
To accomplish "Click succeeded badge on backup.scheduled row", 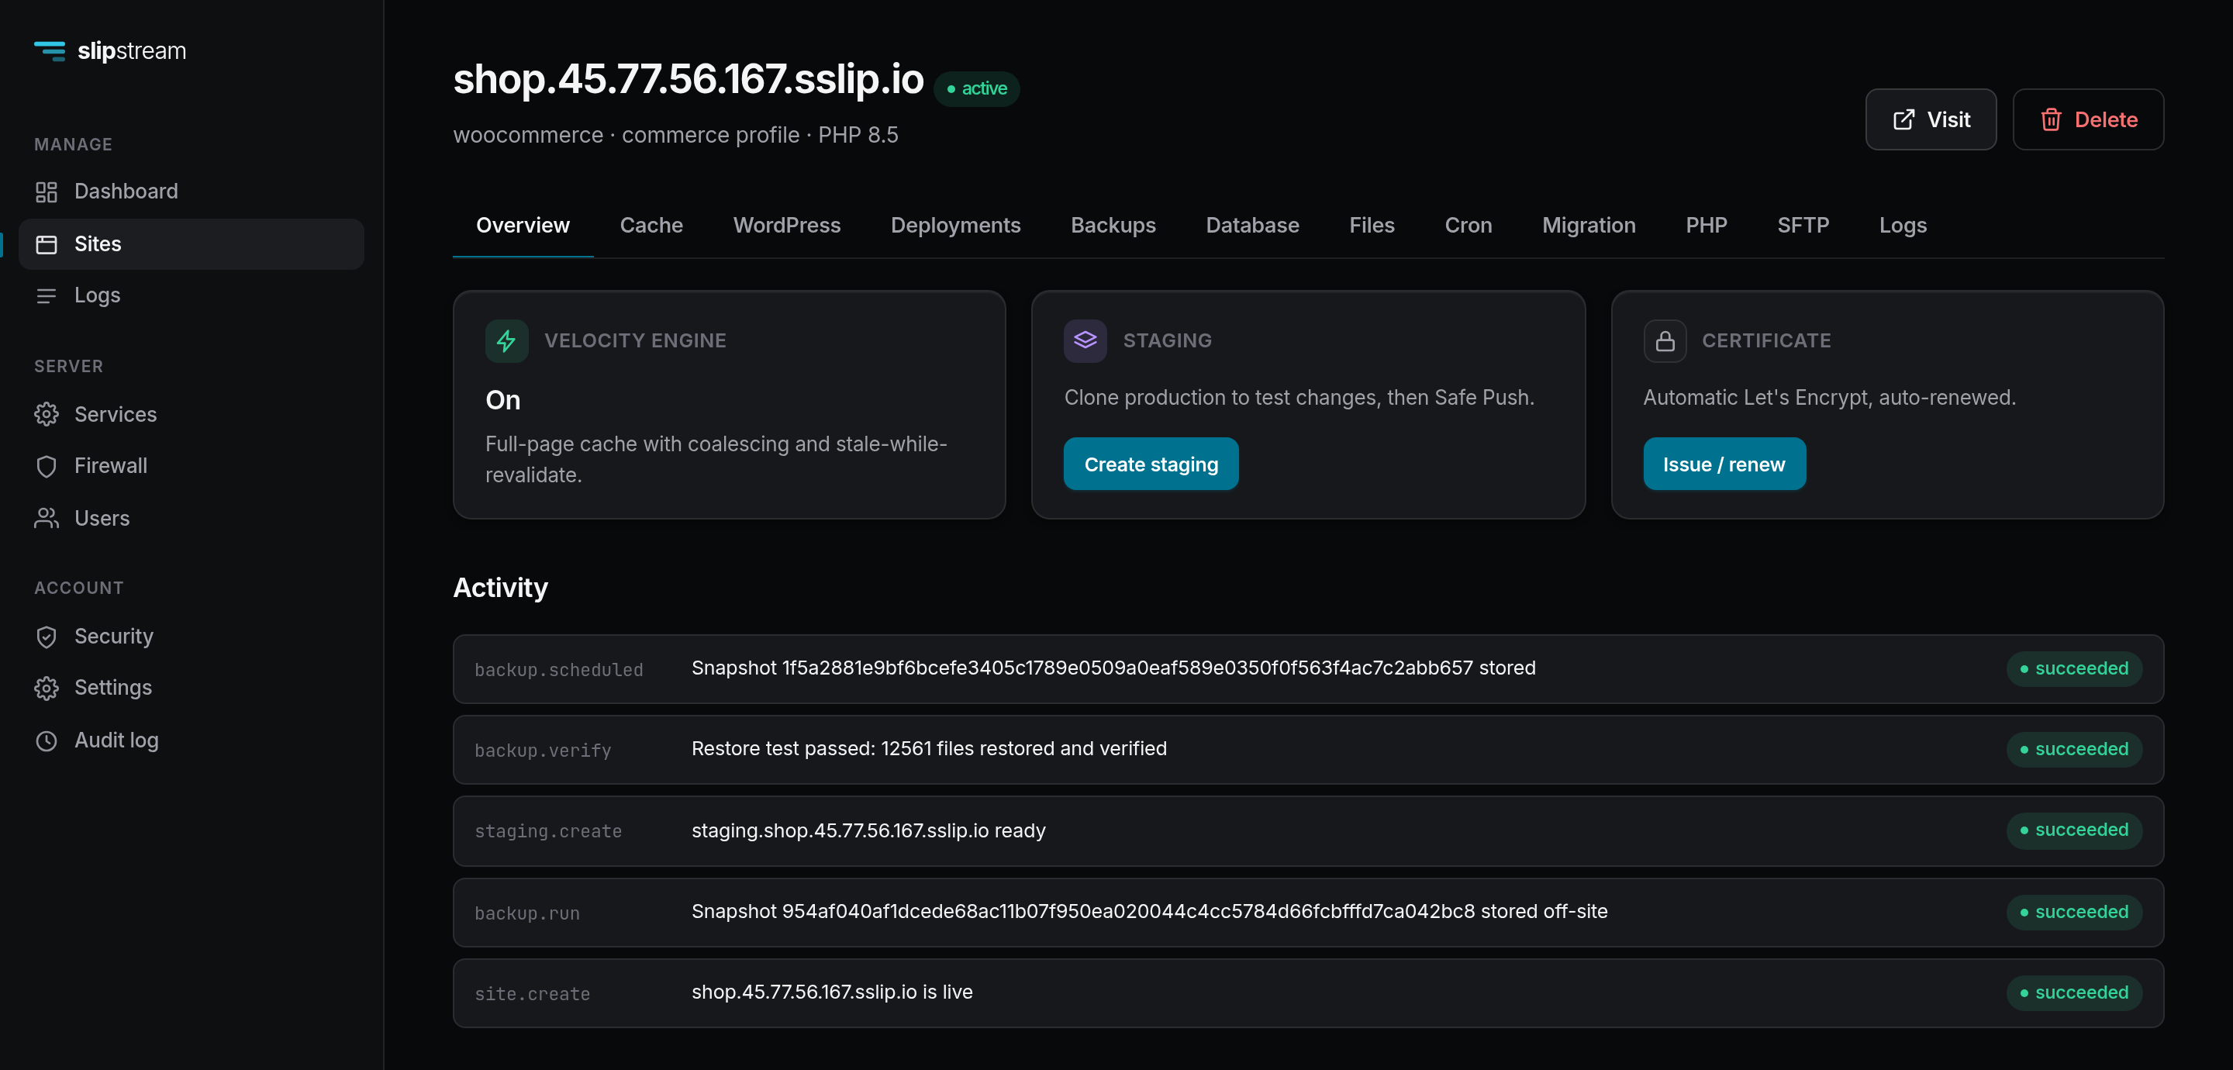I will point(2073,669).
